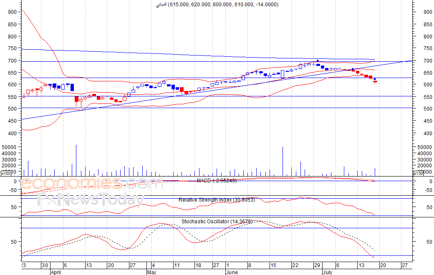Click the date label 27 at bottom right

pos(404,265)
